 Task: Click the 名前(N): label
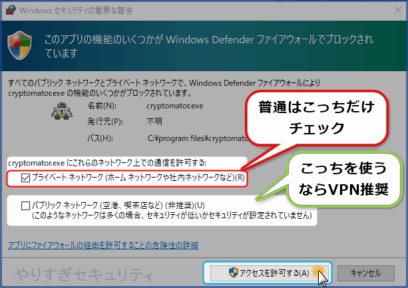[x=102, y=106]
